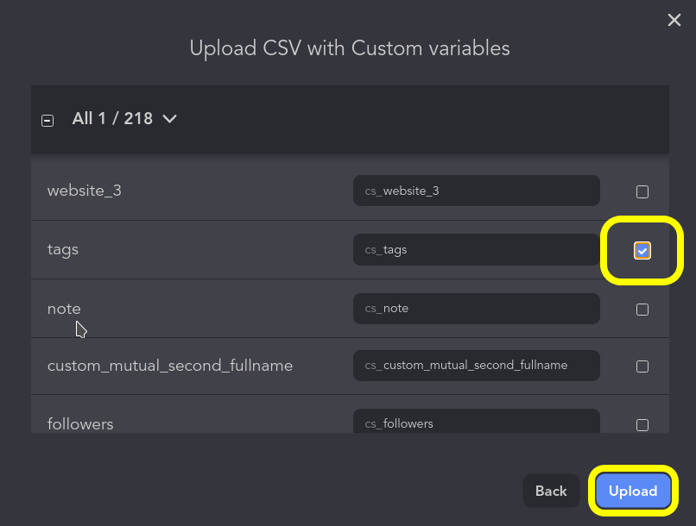This screenshot has width=696, height=526.
Task: Tick the followers variable checkbox
Action: (x=642, y=425)
